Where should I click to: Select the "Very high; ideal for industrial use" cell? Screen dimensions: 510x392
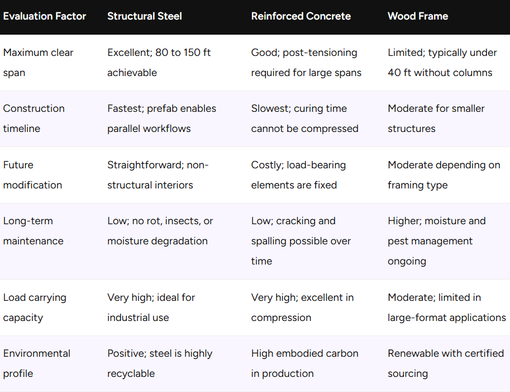151,308
